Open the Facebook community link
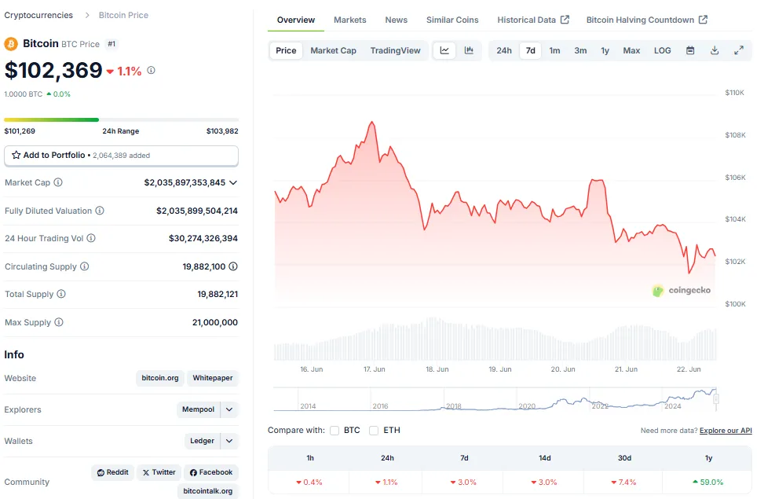764x499 pixels. (211, 472)
